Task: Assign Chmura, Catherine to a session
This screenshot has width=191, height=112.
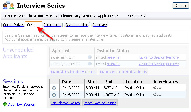Action: click(152, 64)
